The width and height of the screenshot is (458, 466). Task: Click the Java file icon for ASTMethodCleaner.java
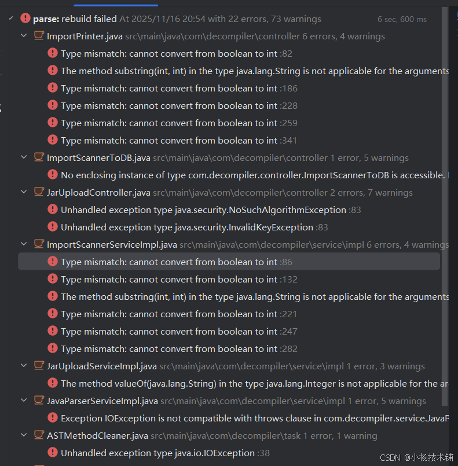(39, 435)
